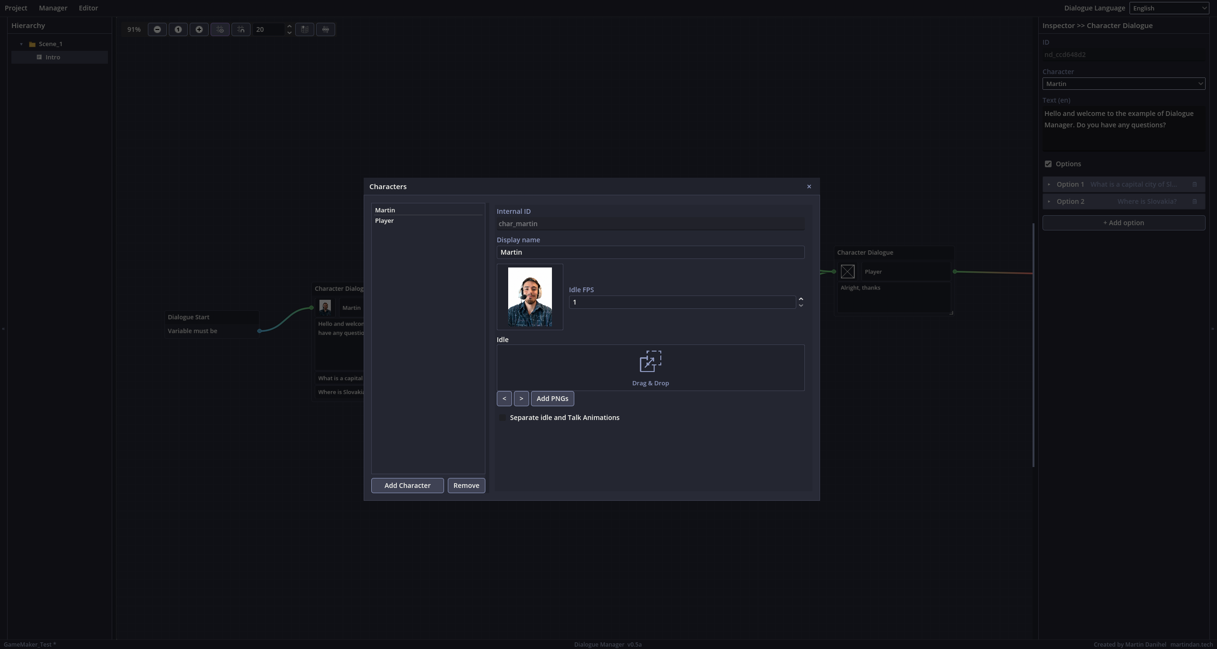Screen dimensions: 1217x649
Task: Expand Option 1 in the Inspector
Action: click(1049, 184)
